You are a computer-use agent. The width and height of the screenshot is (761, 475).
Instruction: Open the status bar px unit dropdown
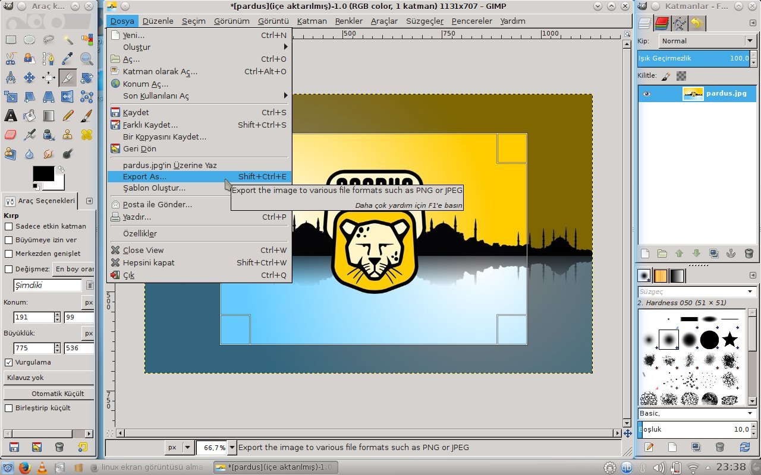pos(180,448)
